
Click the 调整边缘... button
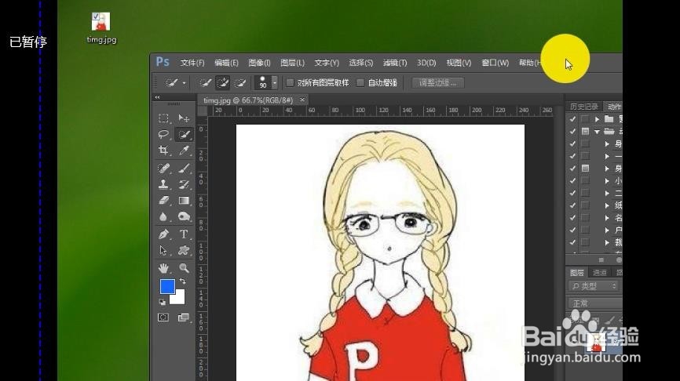pyautogui.click(x=438, y=82)
